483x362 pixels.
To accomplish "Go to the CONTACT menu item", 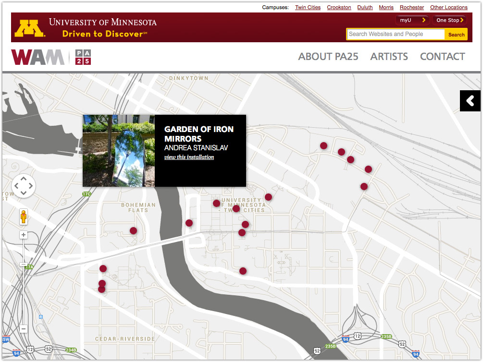I will click(443, 57).
